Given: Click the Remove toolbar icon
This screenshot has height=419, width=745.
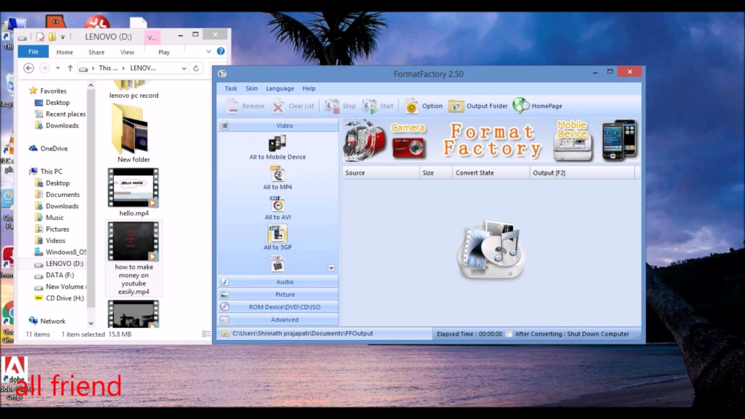Looking at the screenshot, I should [x=232, y=106].
